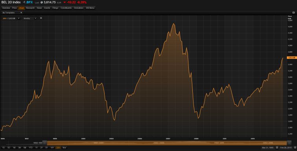Open the 360 Menu tab
The image size is (297, 151).
90,8
